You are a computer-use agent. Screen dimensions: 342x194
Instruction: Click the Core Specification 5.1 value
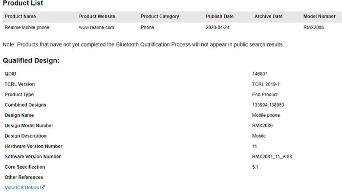(x=255, y=167)
